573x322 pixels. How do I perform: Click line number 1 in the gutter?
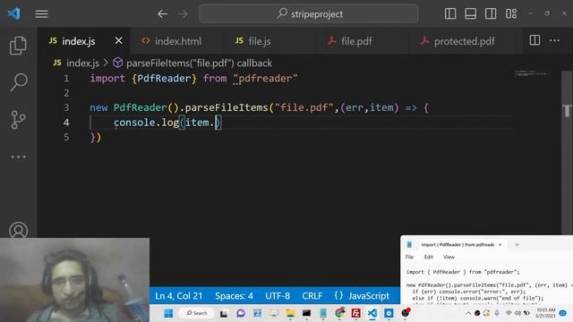pyautogui.click(x=66, y=79)
